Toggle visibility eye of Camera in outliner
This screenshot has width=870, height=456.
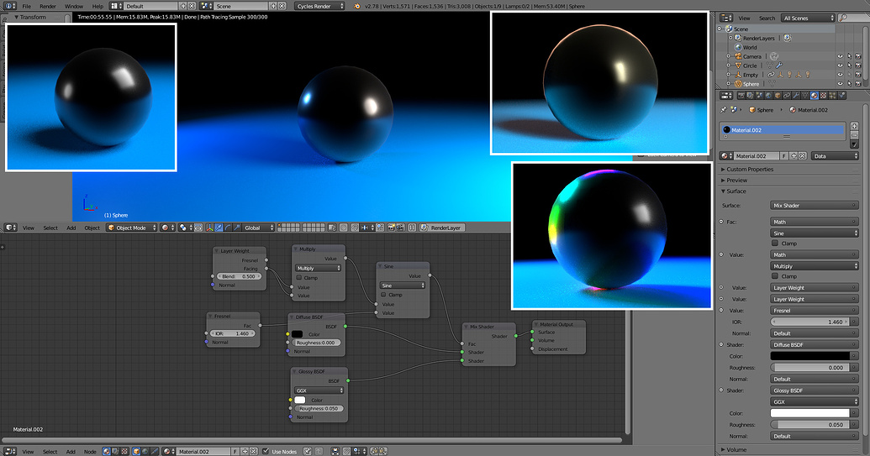(x=840, y=56)
